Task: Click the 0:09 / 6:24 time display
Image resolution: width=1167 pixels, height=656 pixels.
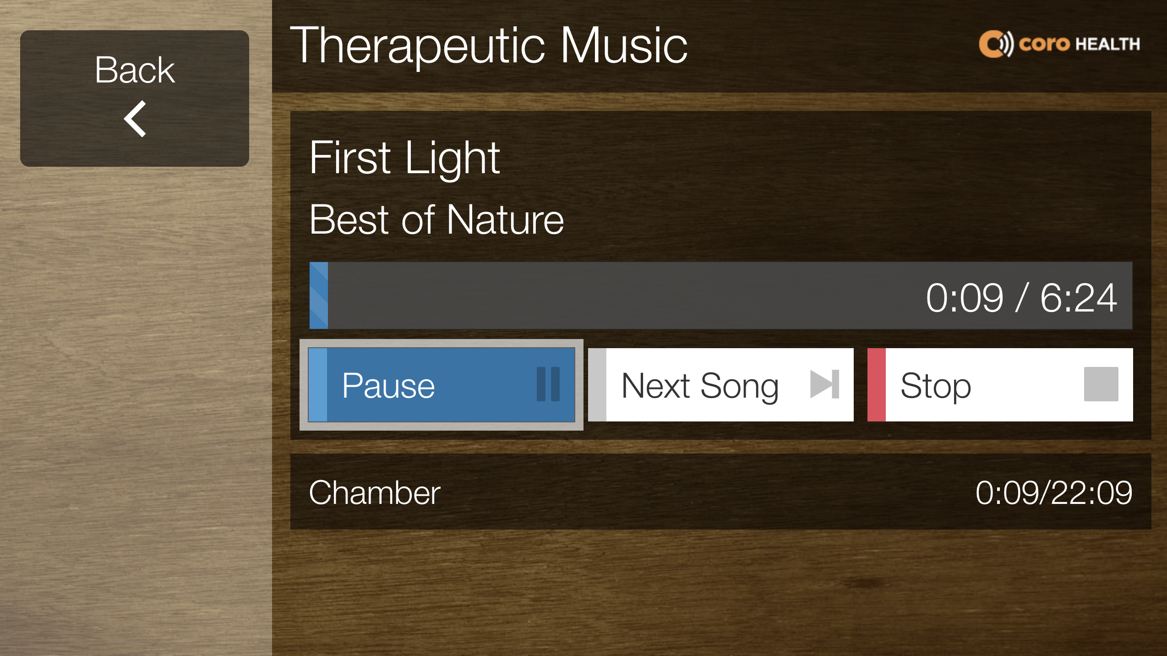Action: click(1021, 298)
